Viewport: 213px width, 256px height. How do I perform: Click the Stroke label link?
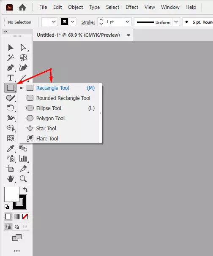(x=88, y=22)
